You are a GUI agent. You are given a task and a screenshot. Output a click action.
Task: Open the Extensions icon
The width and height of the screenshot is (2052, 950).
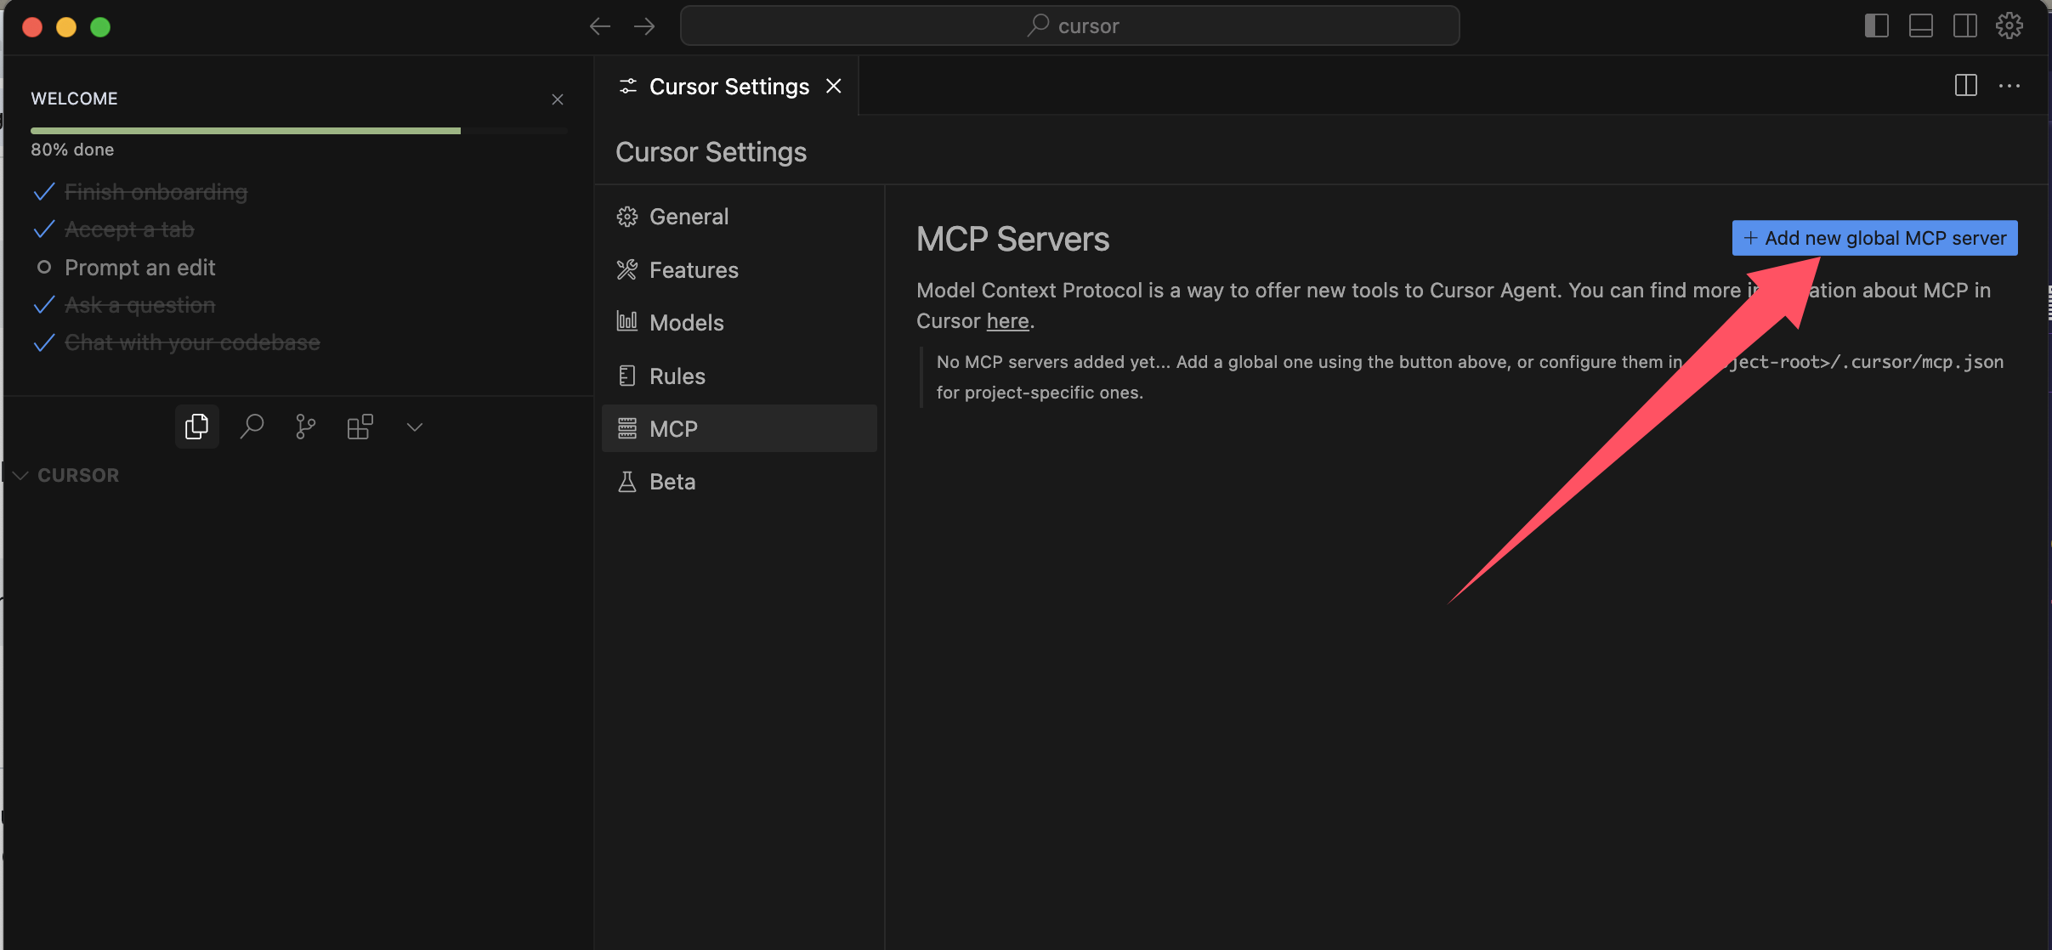coord(359,426)
